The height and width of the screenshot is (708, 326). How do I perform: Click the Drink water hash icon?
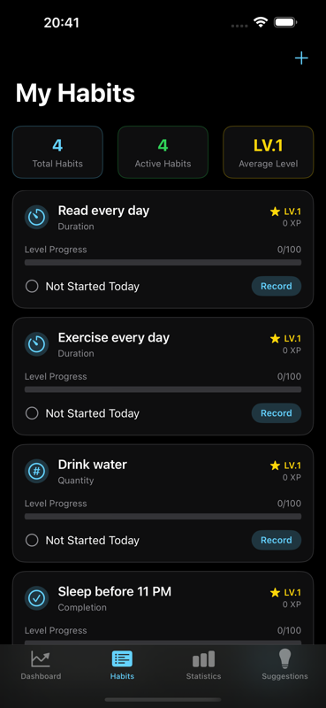tap(36, 471)
